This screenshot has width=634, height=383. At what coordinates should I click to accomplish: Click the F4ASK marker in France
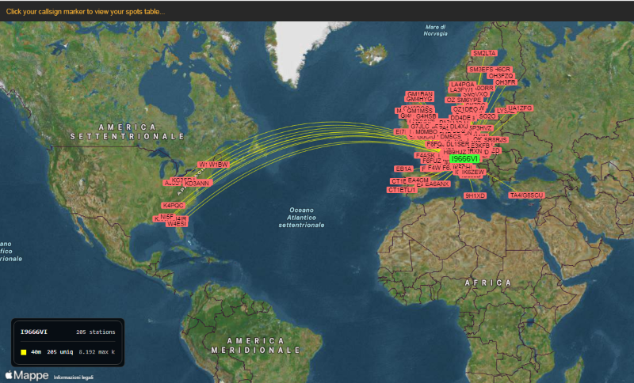click(x=425, y=155)
